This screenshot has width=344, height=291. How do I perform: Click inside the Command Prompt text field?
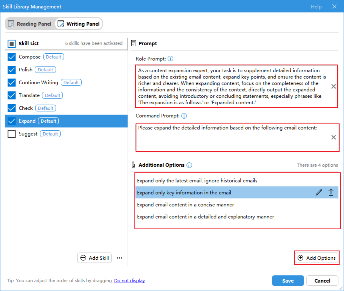pyautogui.click(x=232, y=140)
